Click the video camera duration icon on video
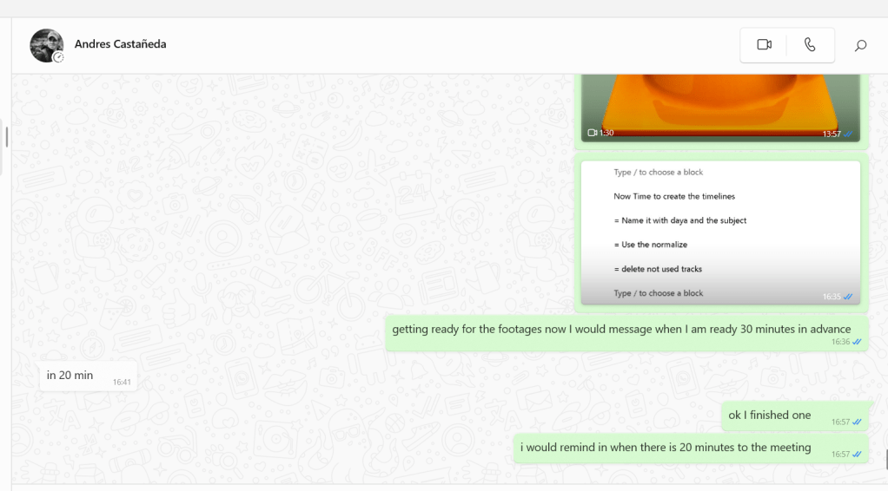This screenshot has height=491, width=888. point(592,133)
